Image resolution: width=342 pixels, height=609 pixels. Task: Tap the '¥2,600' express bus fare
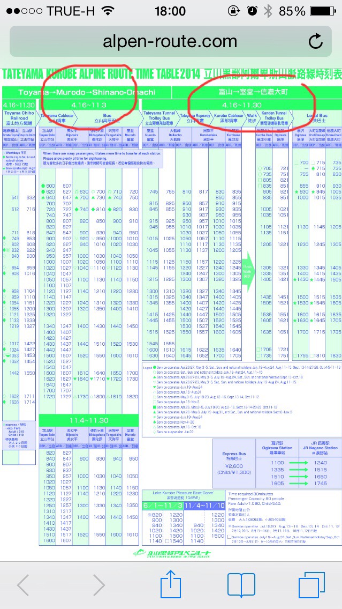[x=234, y=466]
